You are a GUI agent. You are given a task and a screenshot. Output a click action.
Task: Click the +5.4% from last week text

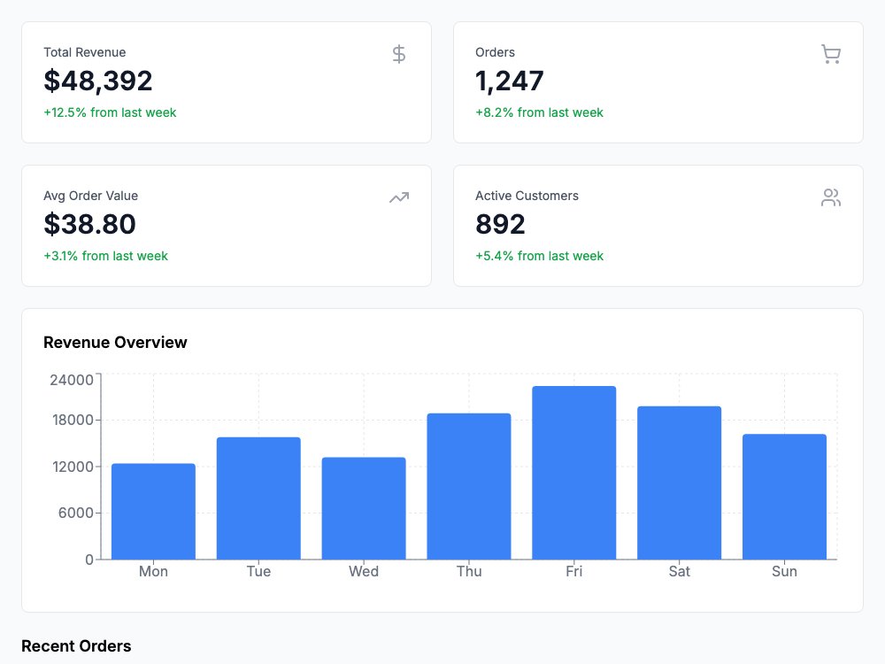tap(539, 256)
